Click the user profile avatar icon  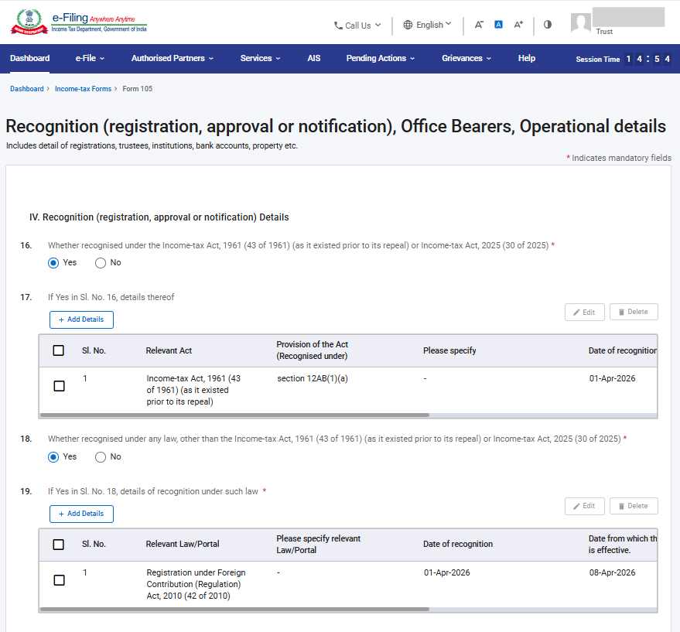tap(580, 23)
